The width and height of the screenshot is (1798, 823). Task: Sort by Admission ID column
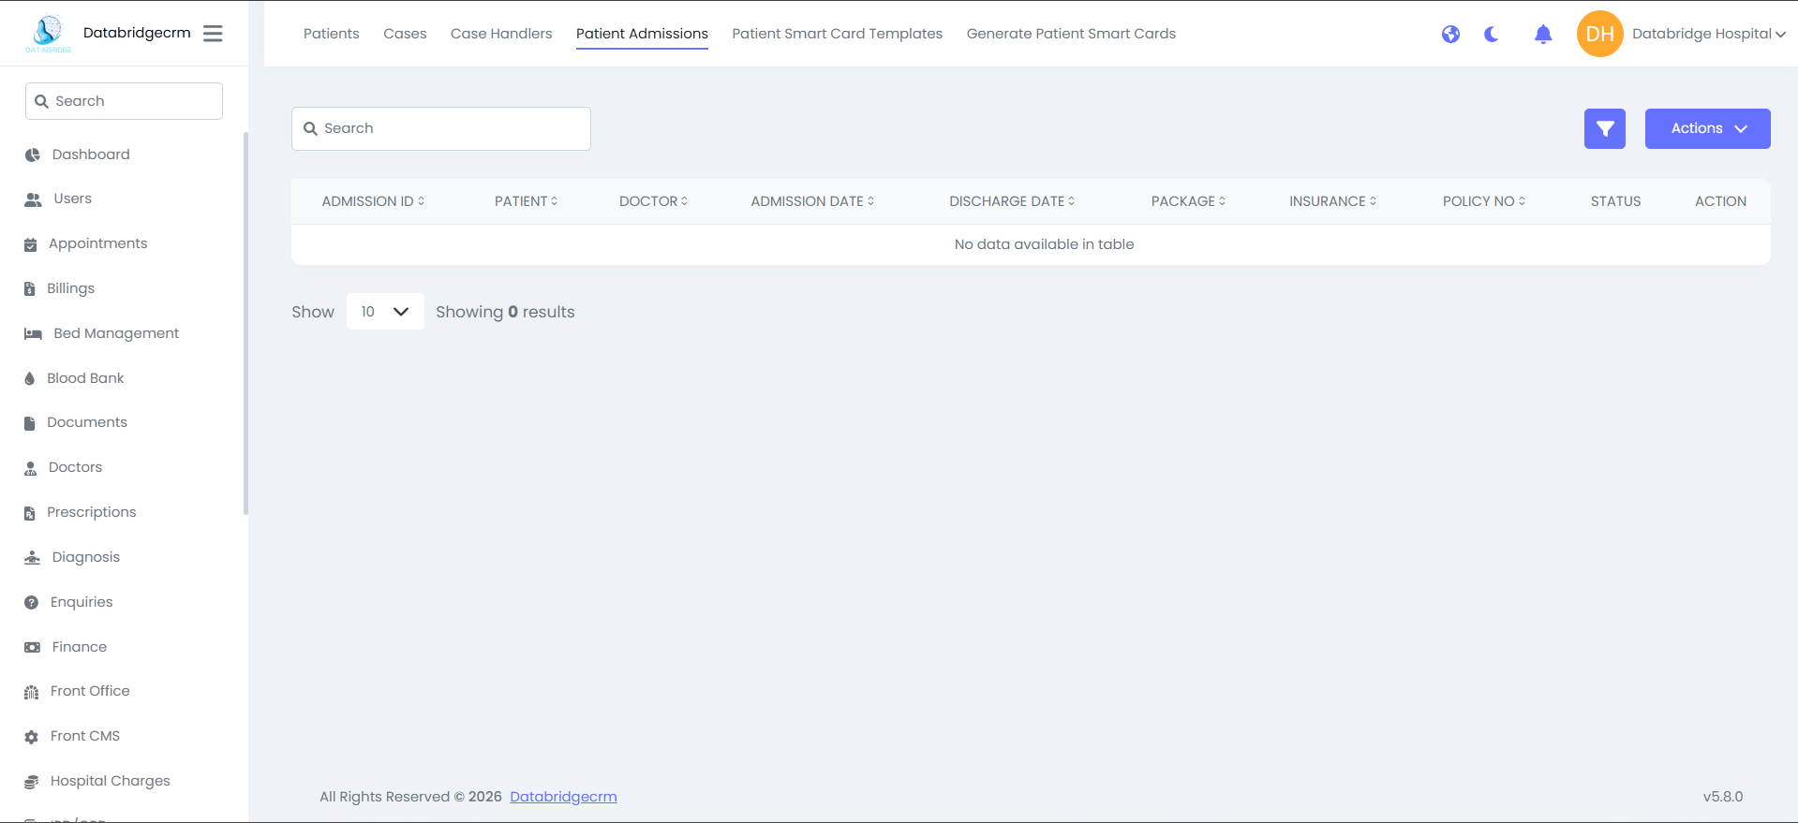373,201
